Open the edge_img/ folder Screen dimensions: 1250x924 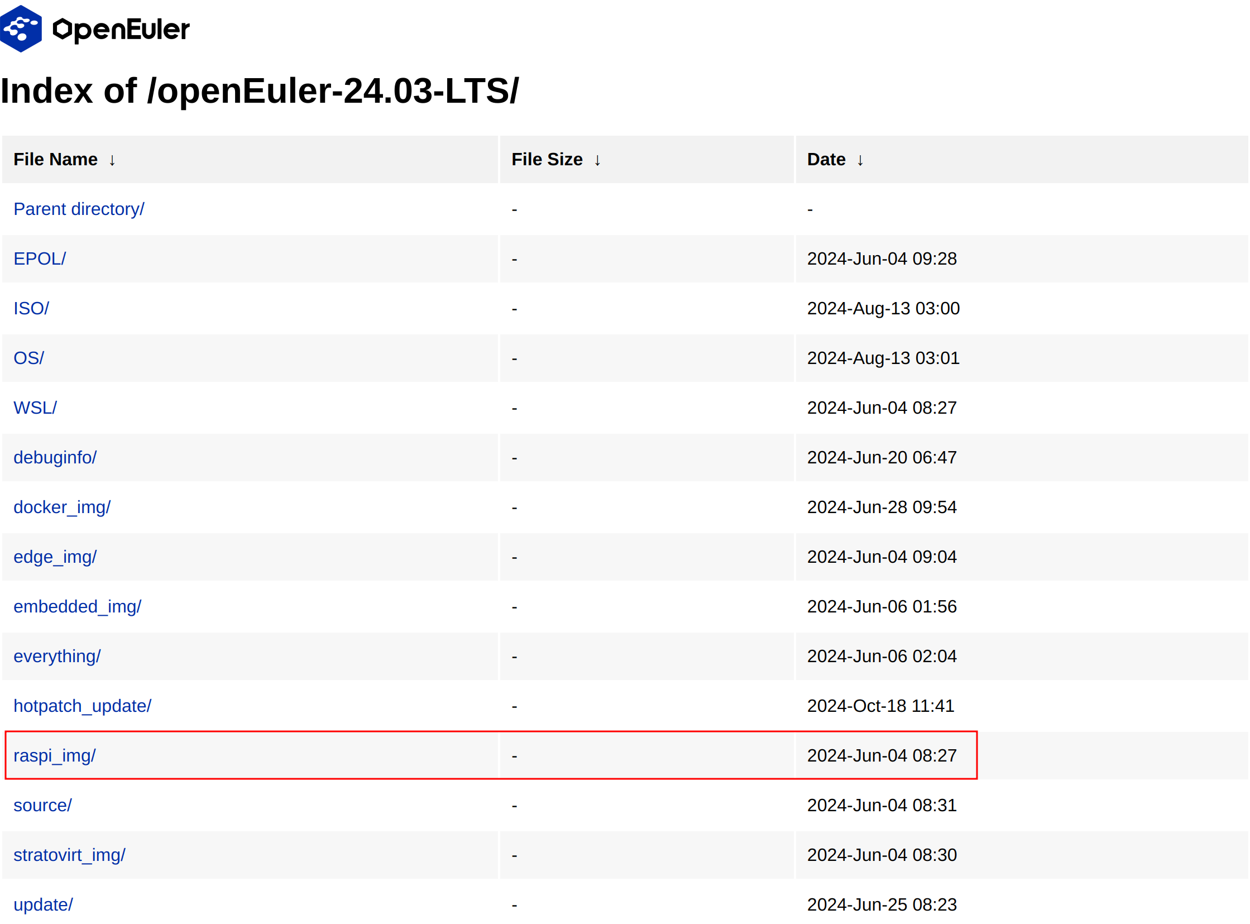55,557
